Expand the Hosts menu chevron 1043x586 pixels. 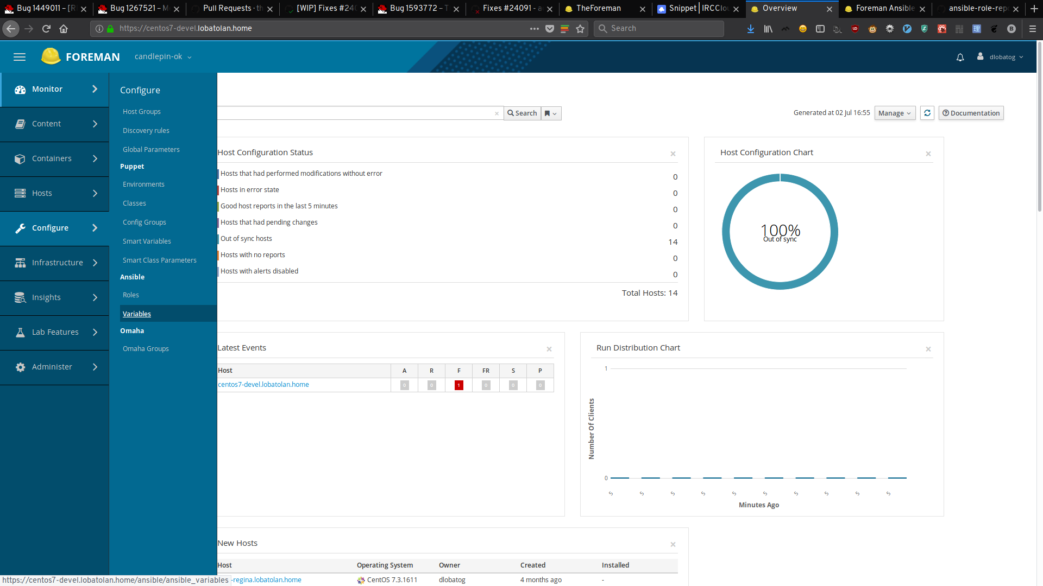pos(95,194)
